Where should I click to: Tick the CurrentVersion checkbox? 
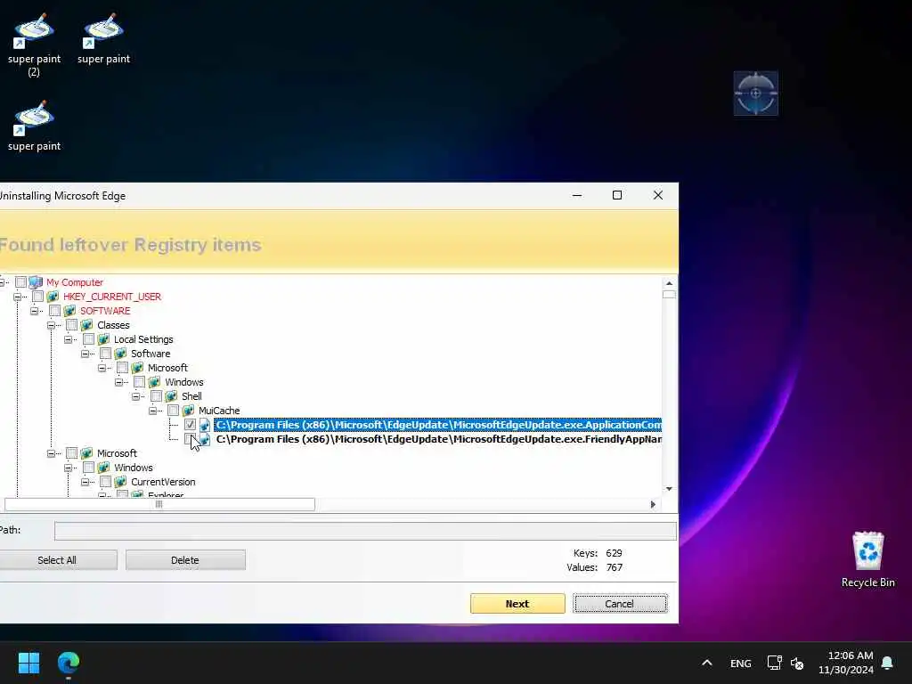[x=105, y=482]
